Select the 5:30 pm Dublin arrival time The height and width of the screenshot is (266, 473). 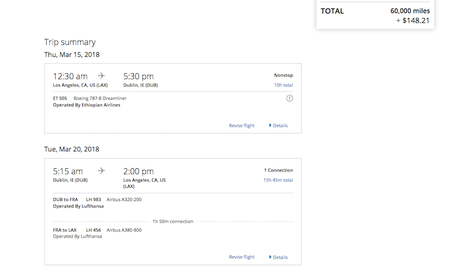coord(138,76)
